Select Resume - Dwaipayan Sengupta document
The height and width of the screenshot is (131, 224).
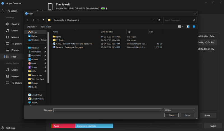coord(69,47)
